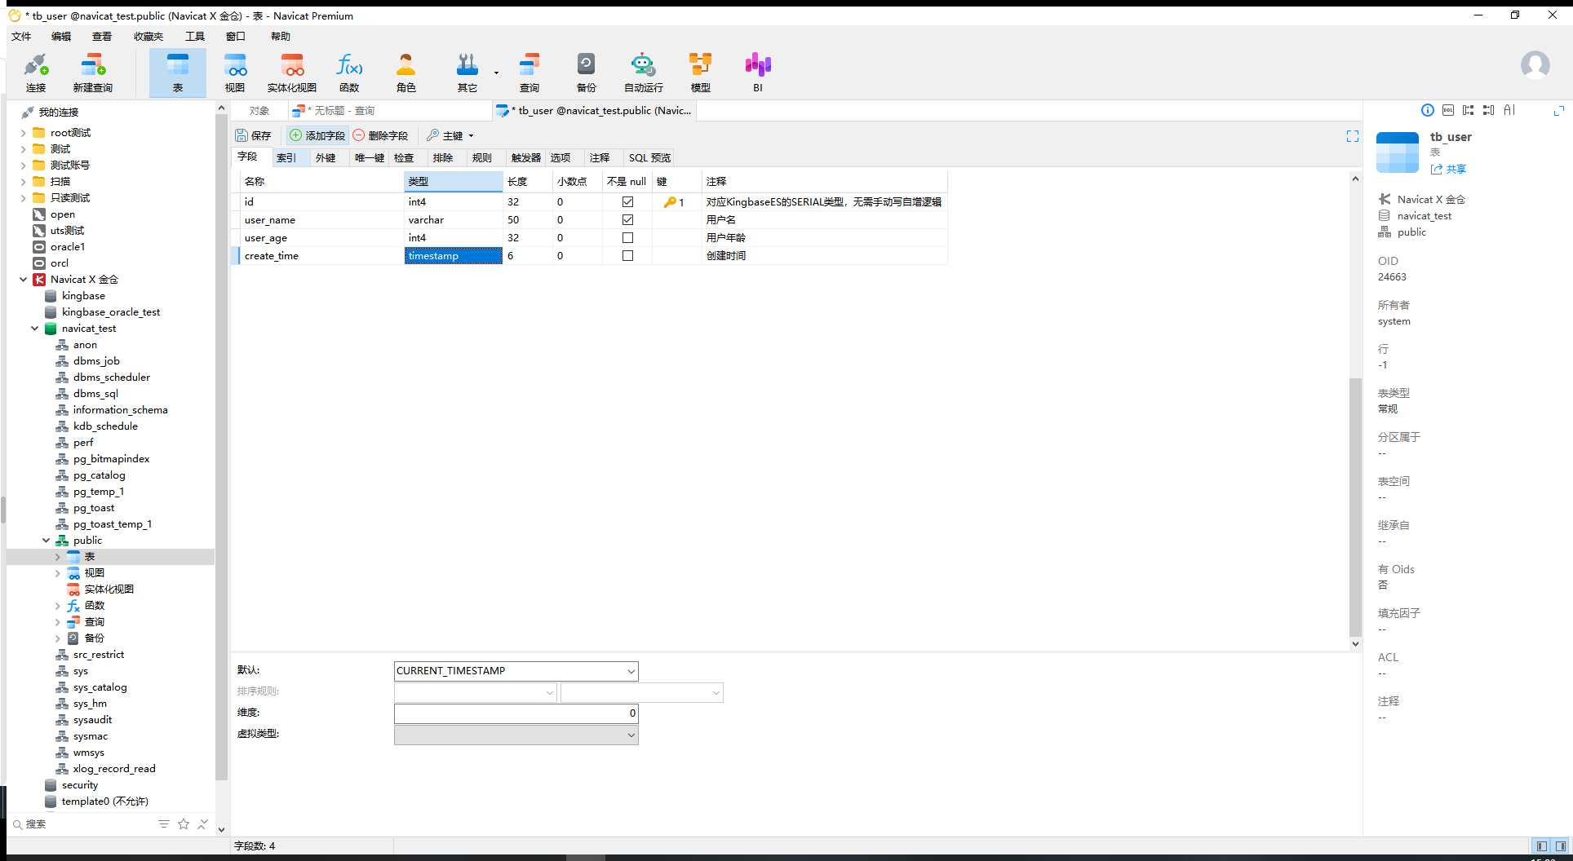Click the 新建查询 new query icon
The image size is (1573, 861).
click(x=92, y=73)
